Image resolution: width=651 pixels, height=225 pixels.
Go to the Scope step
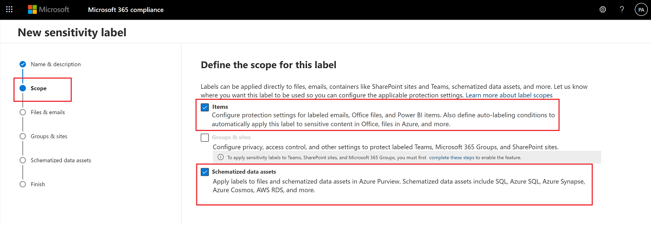coord(39,88)
